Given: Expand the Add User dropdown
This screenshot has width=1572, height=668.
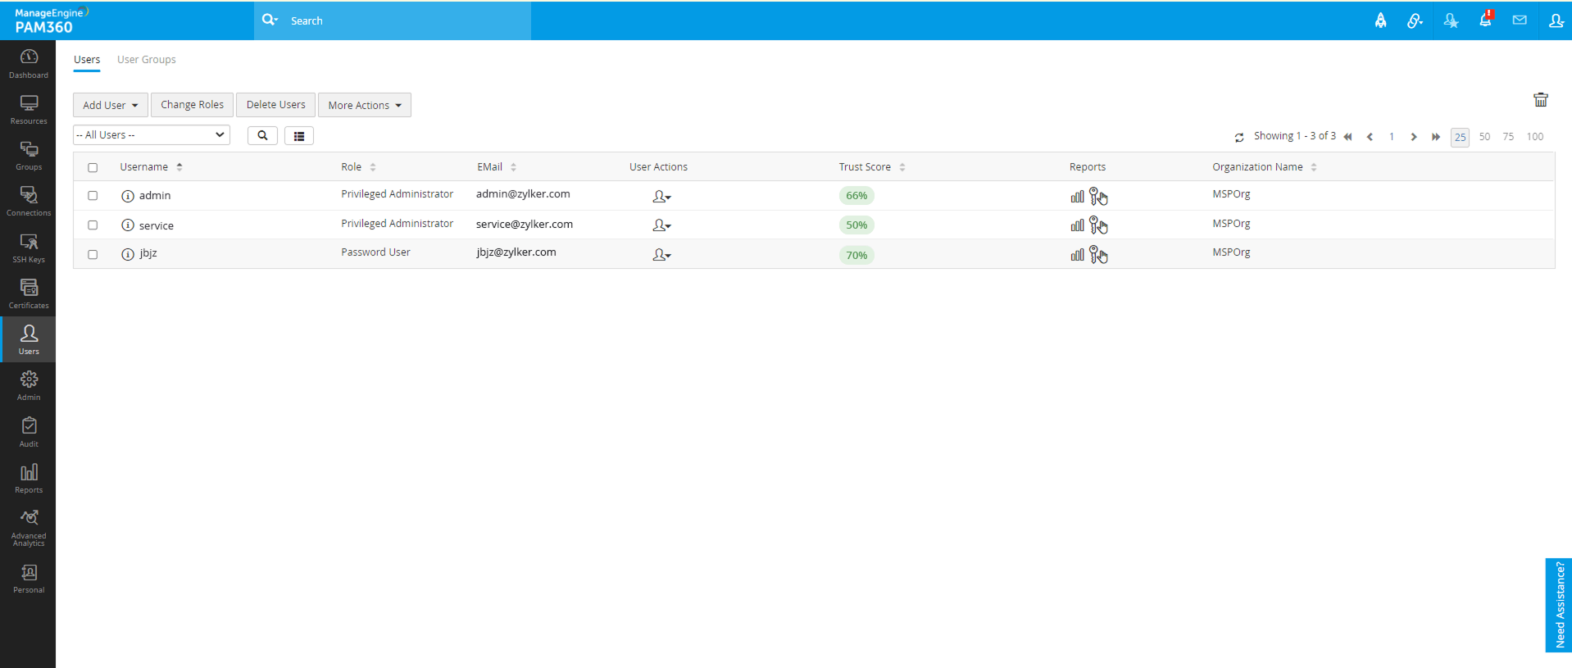Looking at the screenshot, I should 110,105.
